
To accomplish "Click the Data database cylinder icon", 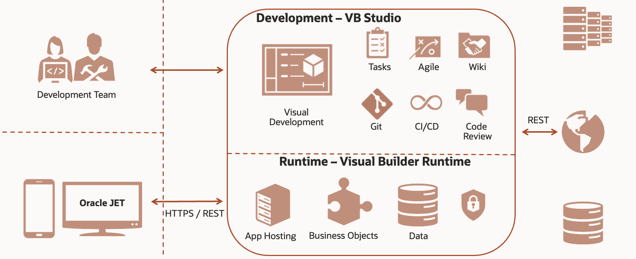I will click(x=418, y=205).
